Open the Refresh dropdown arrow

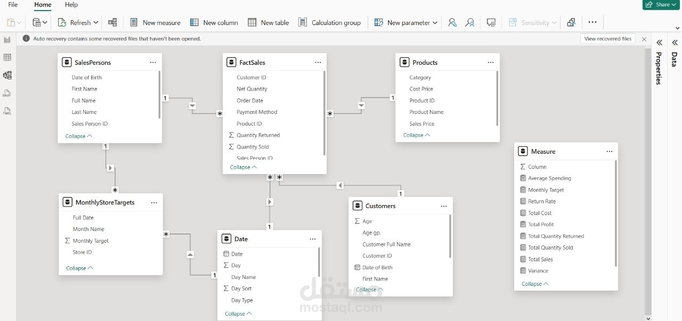point(96,22)
